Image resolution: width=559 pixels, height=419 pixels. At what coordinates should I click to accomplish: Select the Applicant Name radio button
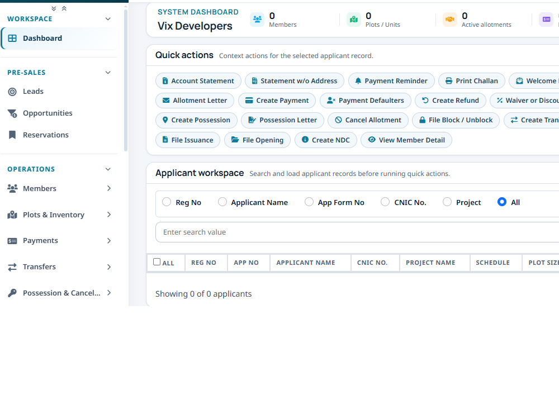(x=222, y=202)
